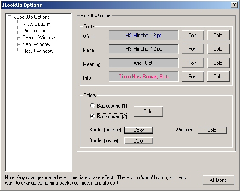Open Search Window settings in tree
This screenshot has width=240, height=191.
[x=39, y=37]
